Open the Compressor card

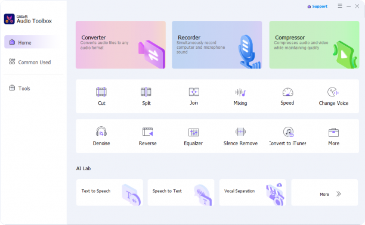coord(314,45)
